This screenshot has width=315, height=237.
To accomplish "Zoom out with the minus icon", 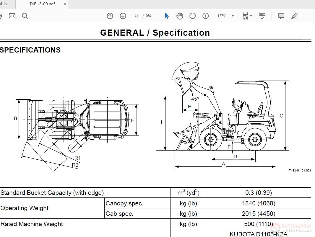I will (x=193, y=16).
